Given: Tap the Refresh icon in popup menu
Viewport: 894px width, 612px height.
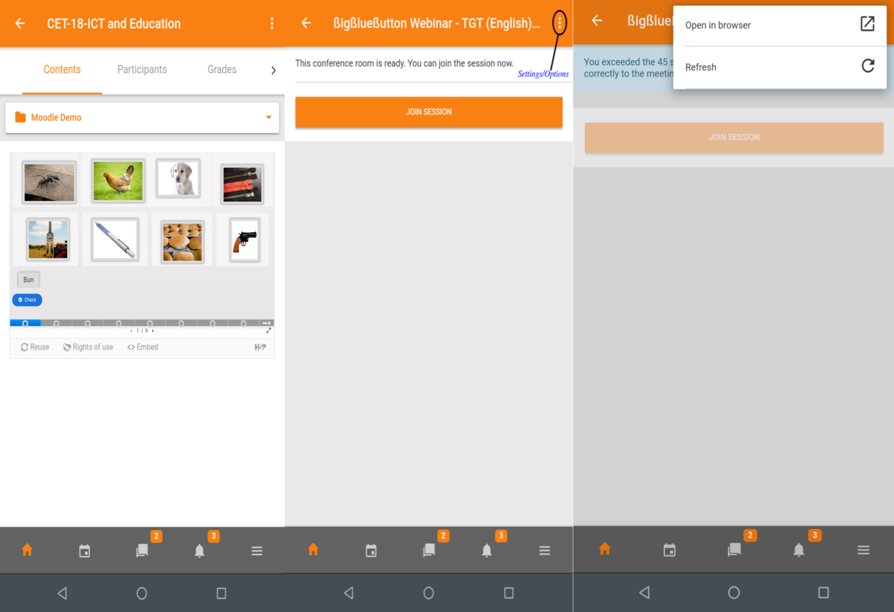Looking at the screenshot, I should pos(868,67).
